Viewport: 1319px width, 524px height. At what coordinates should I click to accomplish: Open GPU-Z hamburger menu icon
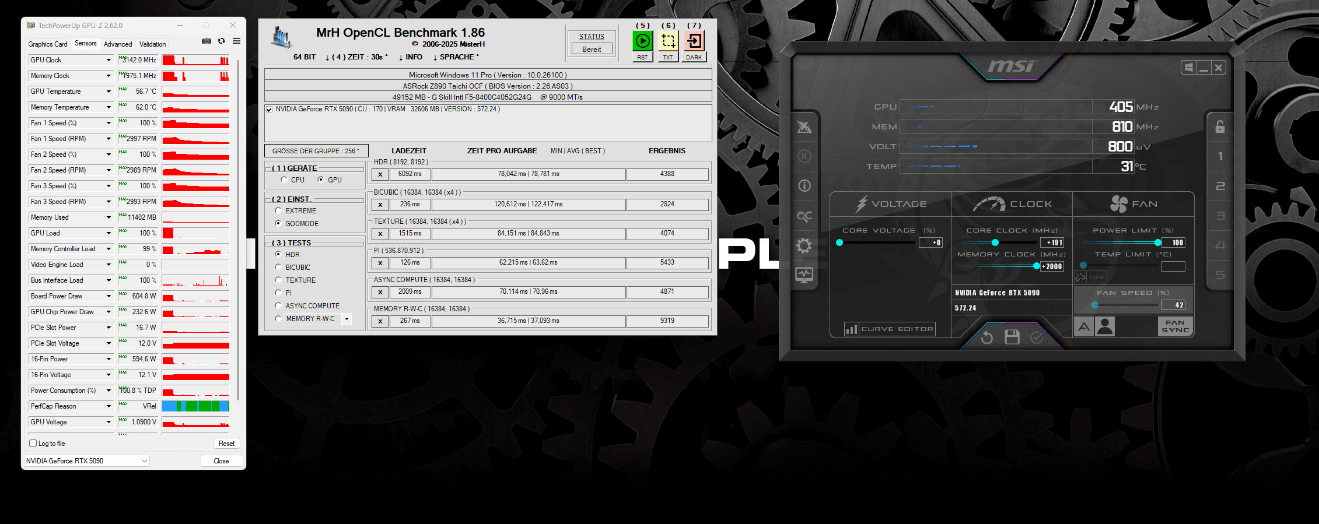[236, 41]
